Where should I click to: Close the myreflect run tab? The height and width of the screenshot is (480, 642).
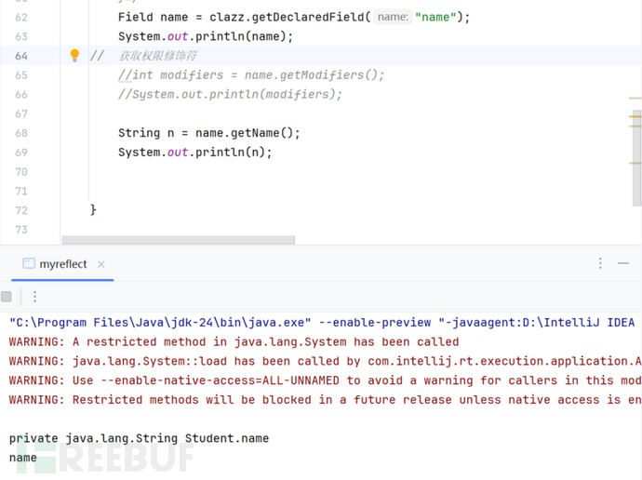(100, 265)
